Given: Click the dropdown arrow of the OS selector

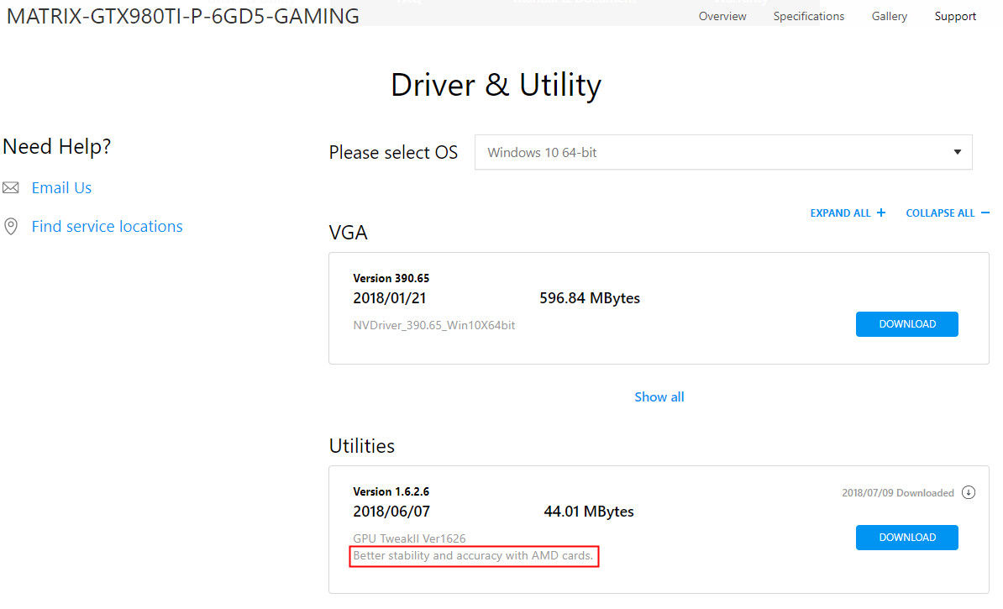Looking at the screenshot, I should click(x=958, y=152).
